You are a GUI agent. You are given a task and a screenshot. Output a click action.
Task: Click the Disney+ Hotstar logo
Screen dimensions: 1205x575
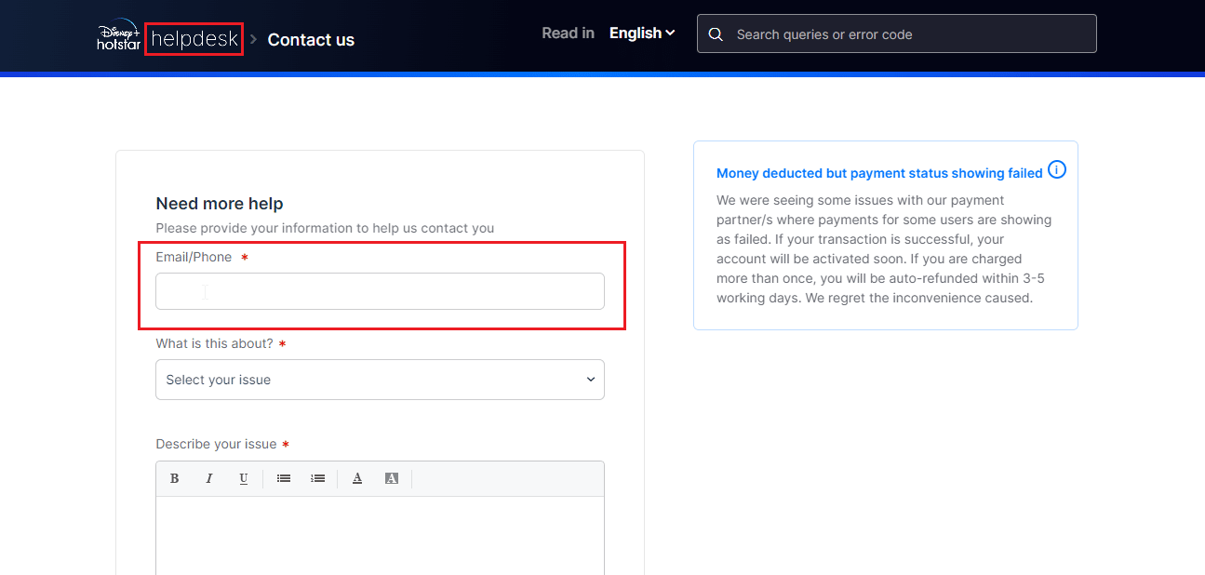pyautogui.click(x=119, y=34)
